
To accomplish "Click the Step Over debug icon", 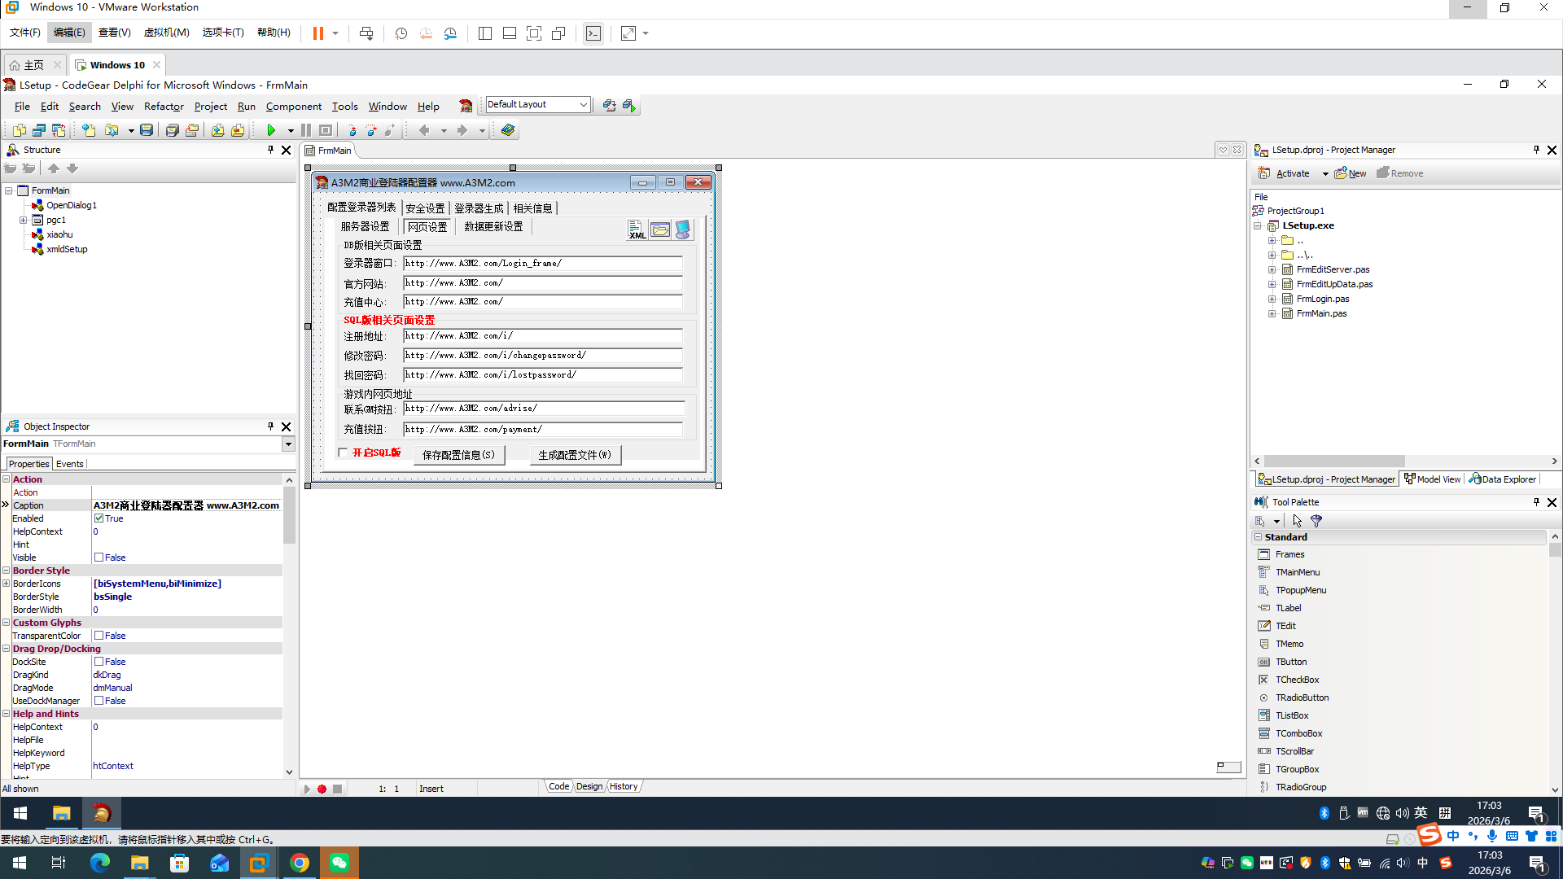I will click(371, 130).
